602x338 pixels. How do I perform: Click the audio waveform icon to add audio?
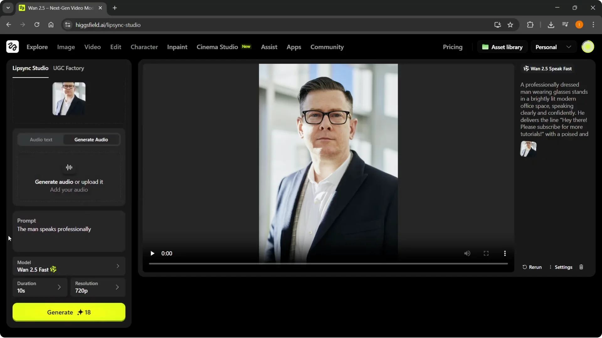[69, 167]
